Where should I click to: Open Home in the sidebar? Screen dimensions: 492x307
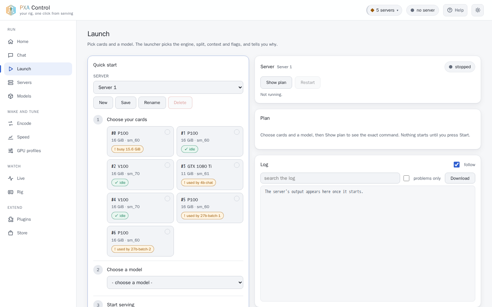coord(38,42)
